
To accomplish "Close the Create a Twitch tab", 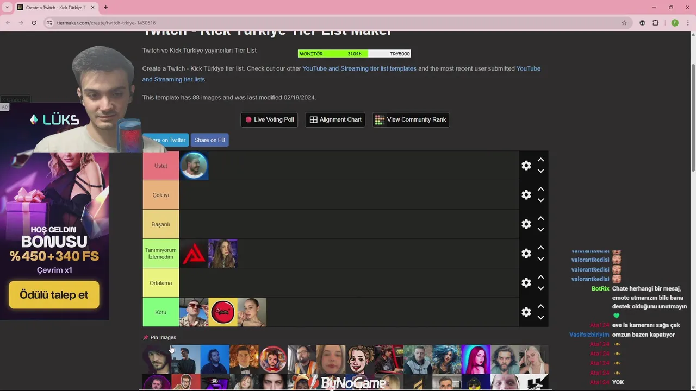I will 93,8.
